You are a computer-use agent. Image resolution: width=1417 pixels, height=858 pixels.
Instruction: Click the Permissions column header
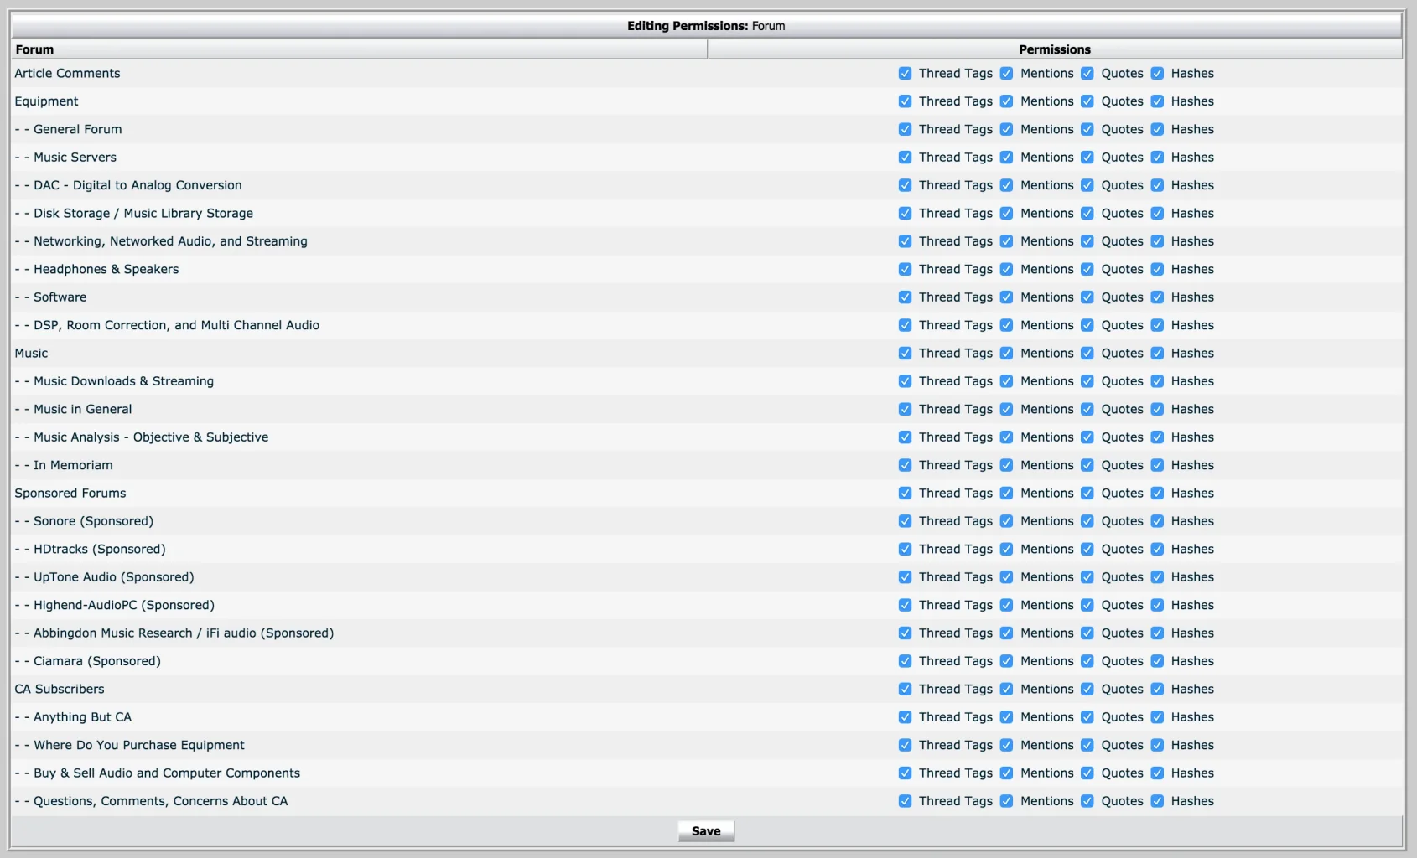pos(1055,49)
